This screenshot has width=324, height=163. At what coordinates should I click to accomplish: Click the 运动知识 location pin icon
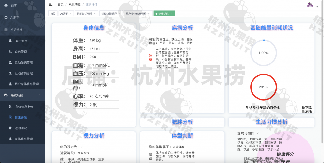coord(10,128)
